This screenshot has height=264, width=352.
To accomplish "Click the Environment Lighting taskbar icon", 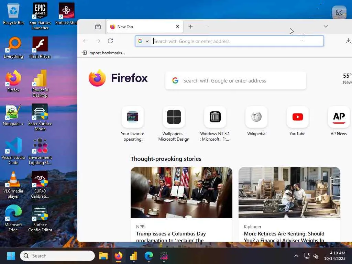I will pyautogui.click(x=164, y=256).
